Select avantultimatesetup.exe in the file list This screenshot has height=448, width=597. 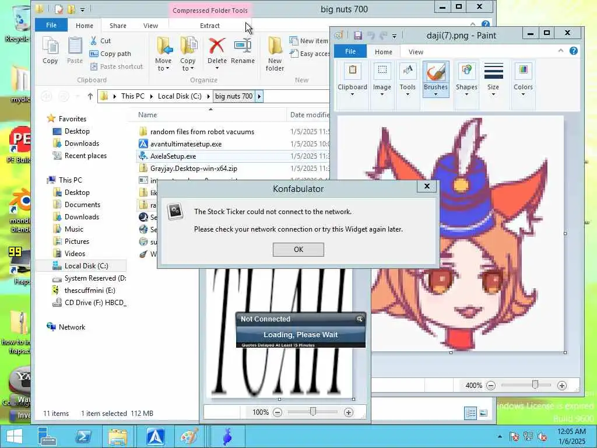coord(186,144)
